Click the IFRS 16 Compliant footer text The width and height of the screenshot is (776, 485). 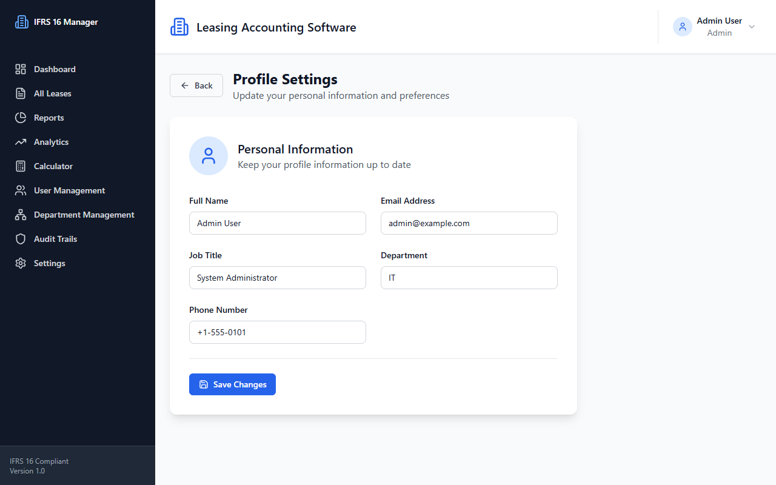click(39, 461)
